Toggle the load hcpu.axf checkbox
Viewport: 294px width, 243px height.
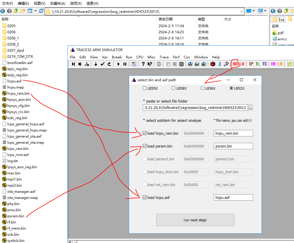click(145, 197)
